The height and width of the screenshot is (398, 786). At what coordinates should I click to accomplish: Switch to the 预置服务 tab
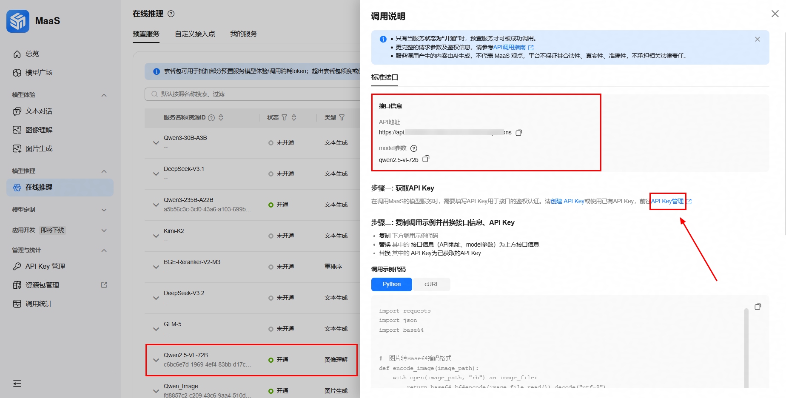[146, 34]
